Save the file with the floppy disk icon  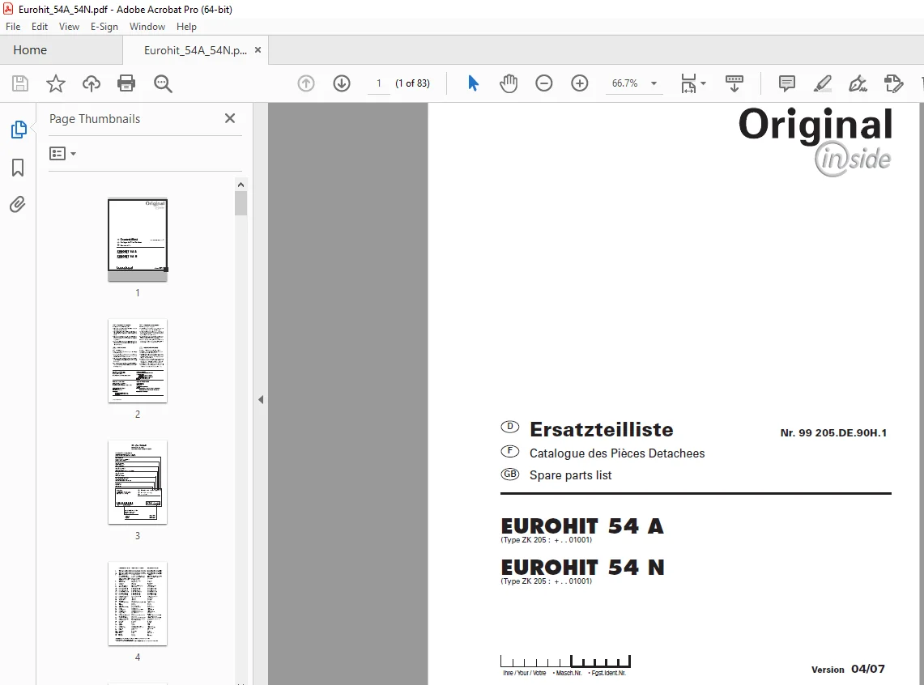tap(20, 83)
